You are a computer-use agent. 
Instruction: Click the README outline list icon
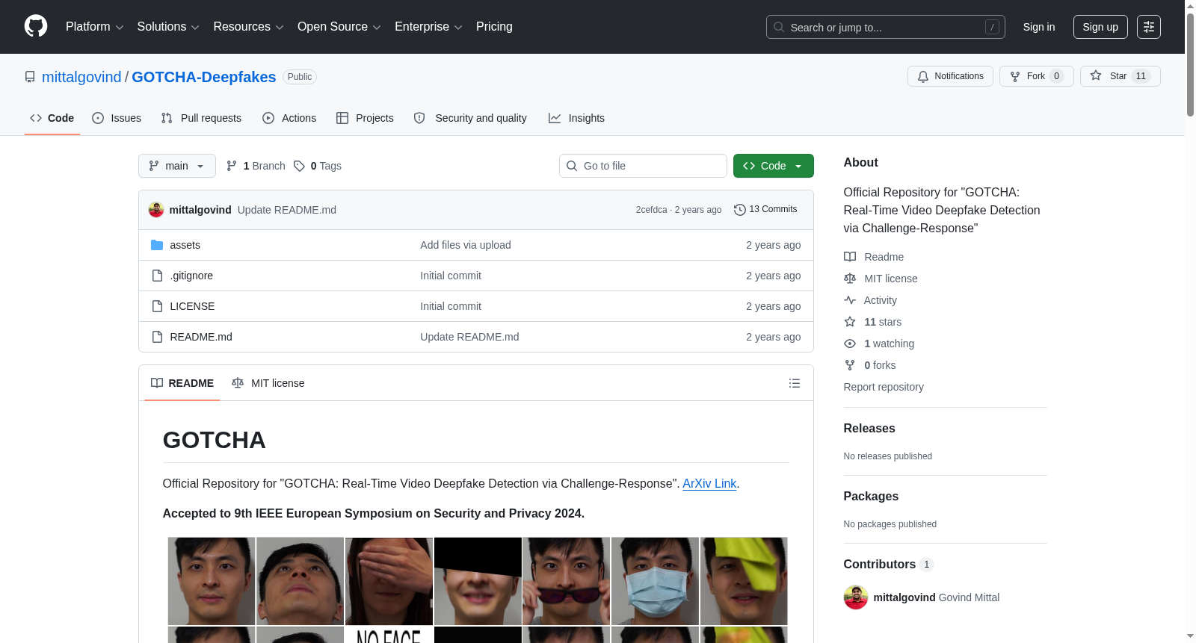795,383
